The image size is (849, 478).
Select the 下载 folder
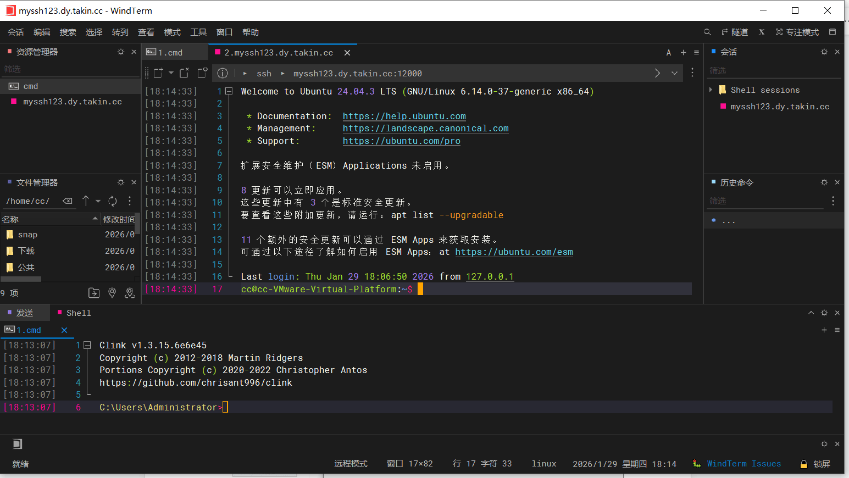pyautogui.click(x=26, y=251)
